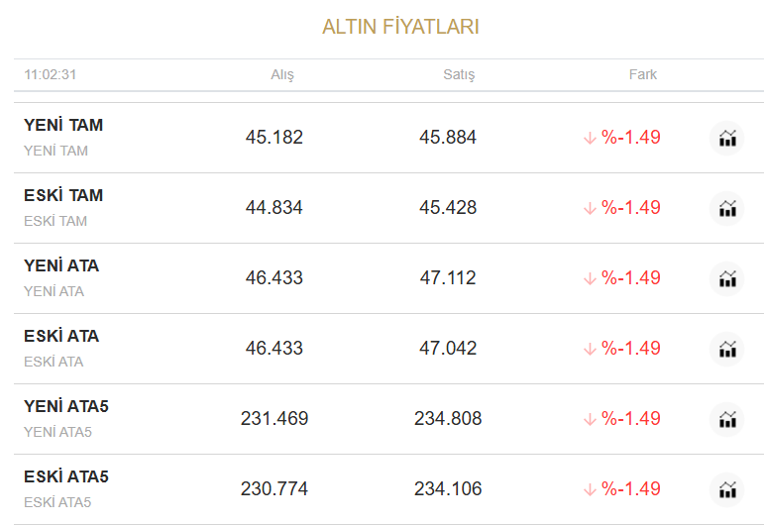Click the Alış column header

[x=282, y=74]
